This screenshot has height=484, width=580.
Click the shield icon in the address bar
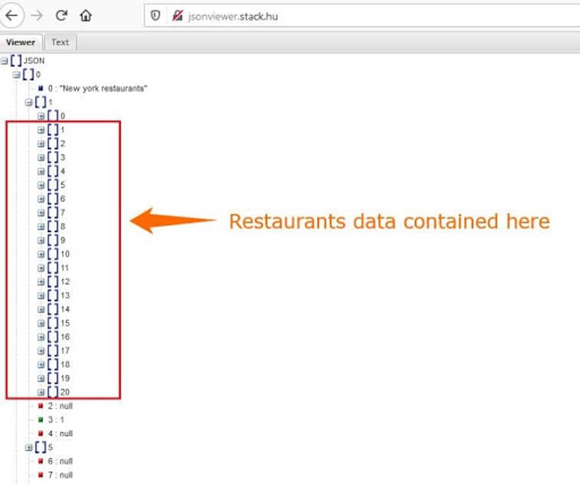coord(155,16)
